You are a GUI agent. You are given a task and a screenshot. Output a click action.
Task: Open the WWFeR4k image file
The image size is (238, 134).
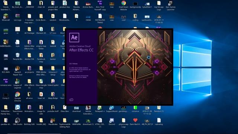click(76, 122)
